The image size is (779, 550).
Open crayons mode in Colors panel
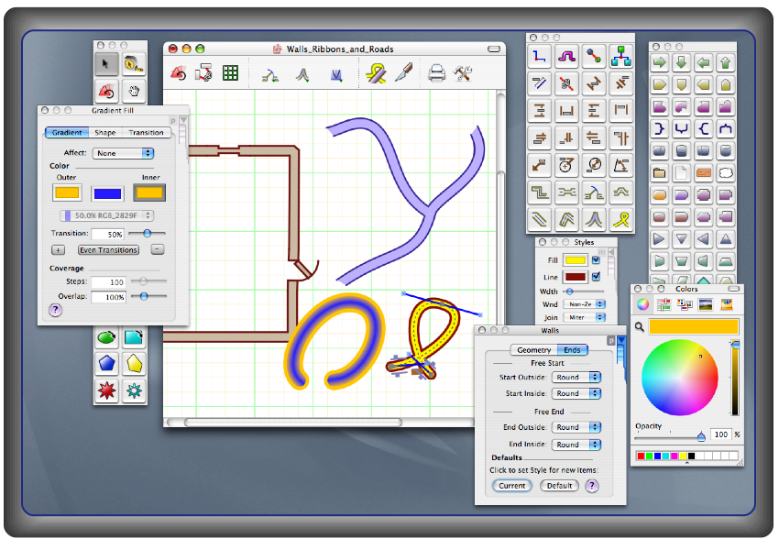(727, 304)
